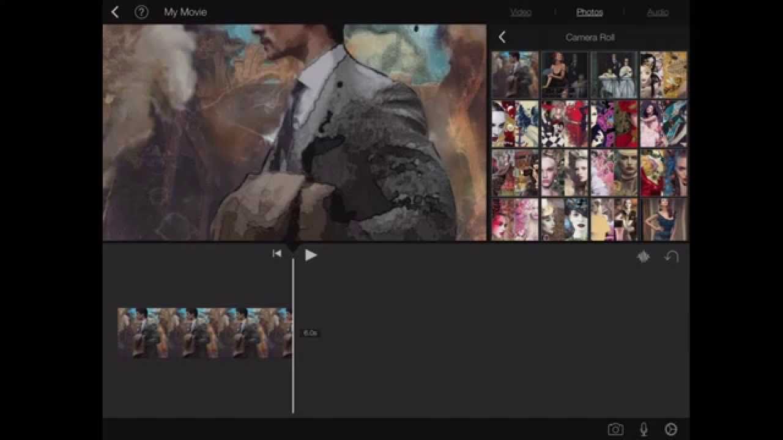Tap the Camera Roll heading
Screen dimensions: 783x440
point(590,37)
